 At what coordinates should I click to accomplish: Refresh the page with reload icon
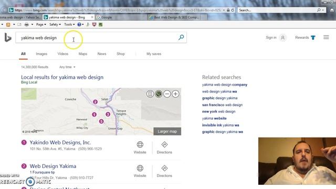pyautogui.click(x=233, y=10)
